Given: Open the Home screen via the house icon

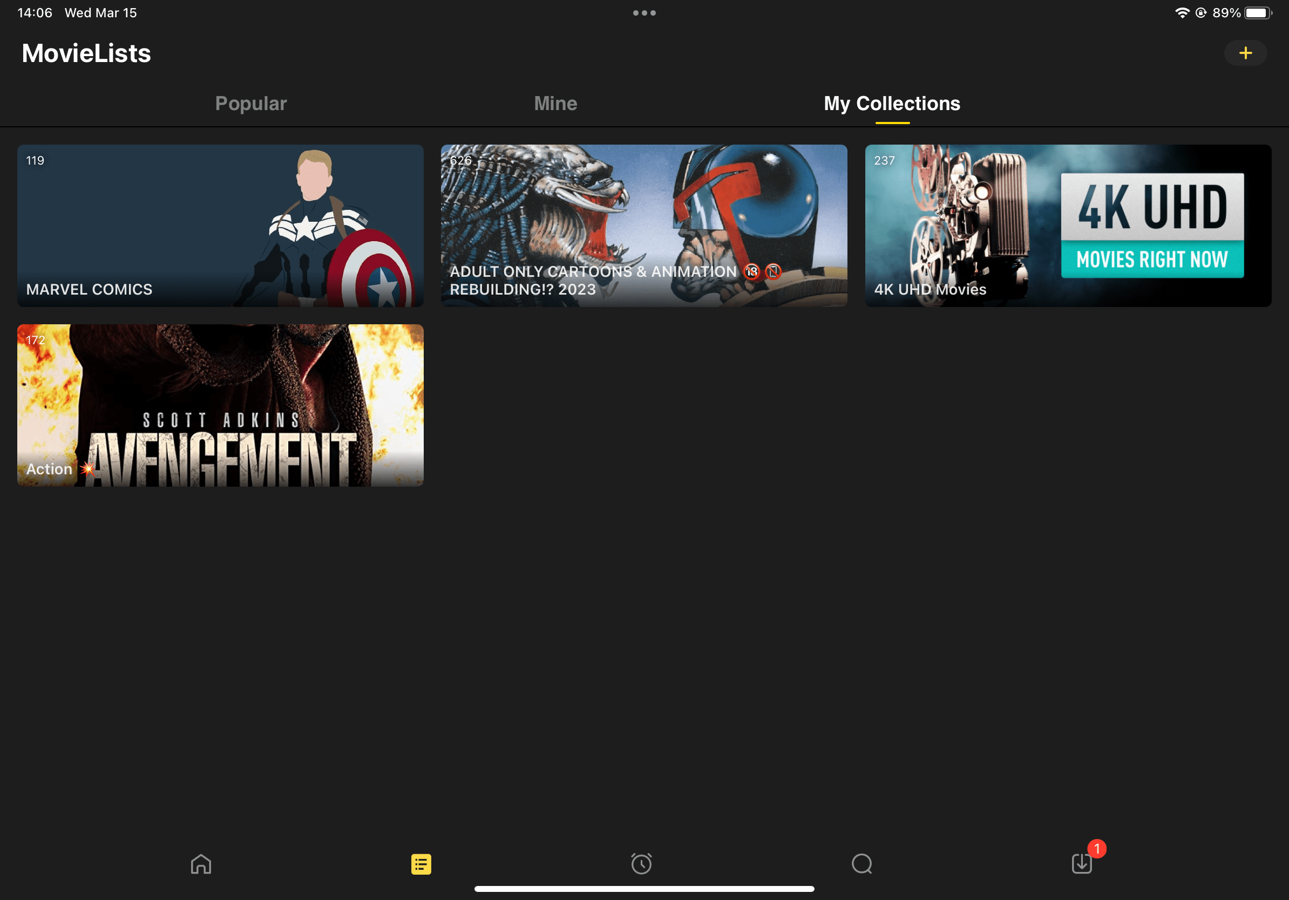Looking at the screenshot, I should [x=200, y=864].
